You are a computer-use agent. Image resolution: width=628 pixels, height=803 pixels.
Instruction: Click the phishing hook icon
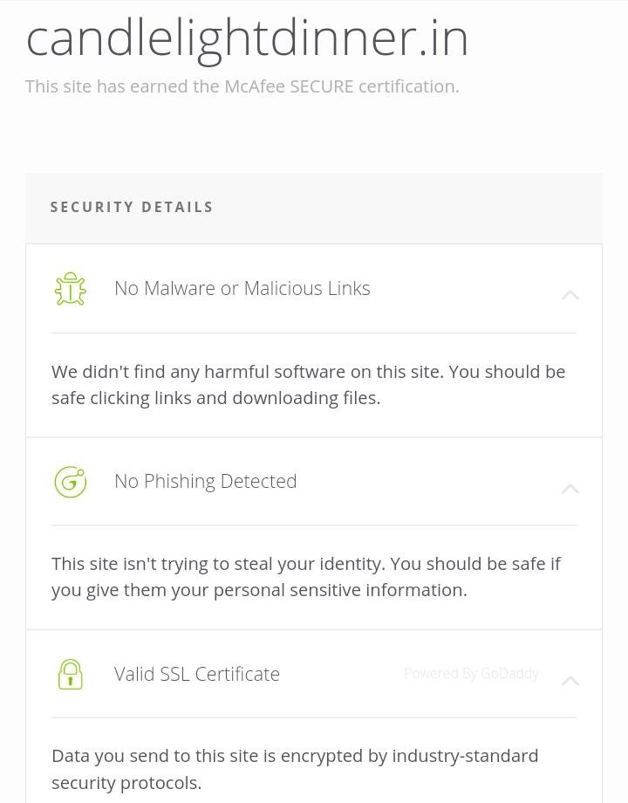click(71, 482)
